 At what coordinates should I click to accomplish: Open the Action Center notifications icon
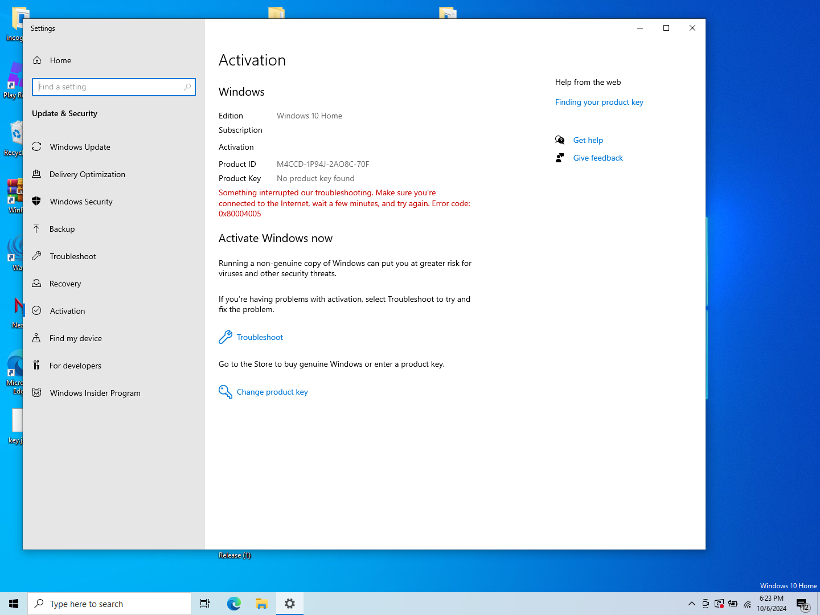click(802, 604)
